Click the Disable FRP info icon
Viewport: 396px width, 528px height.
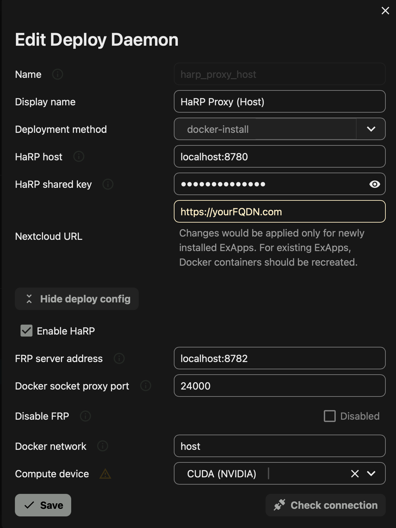85,416
